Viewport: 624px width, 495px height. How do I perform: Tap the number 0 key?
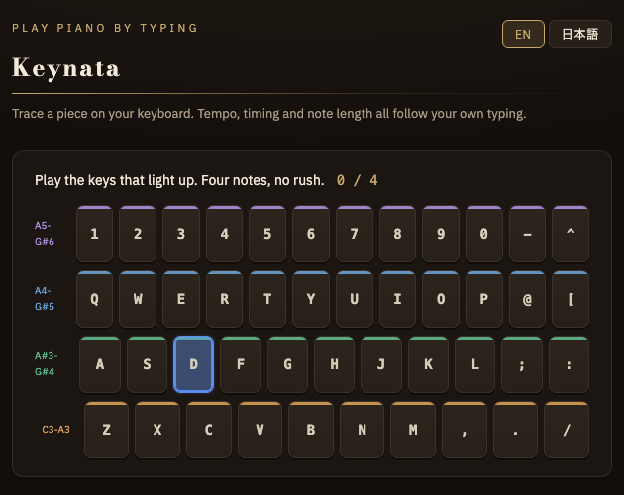click(x=484, y=234)
